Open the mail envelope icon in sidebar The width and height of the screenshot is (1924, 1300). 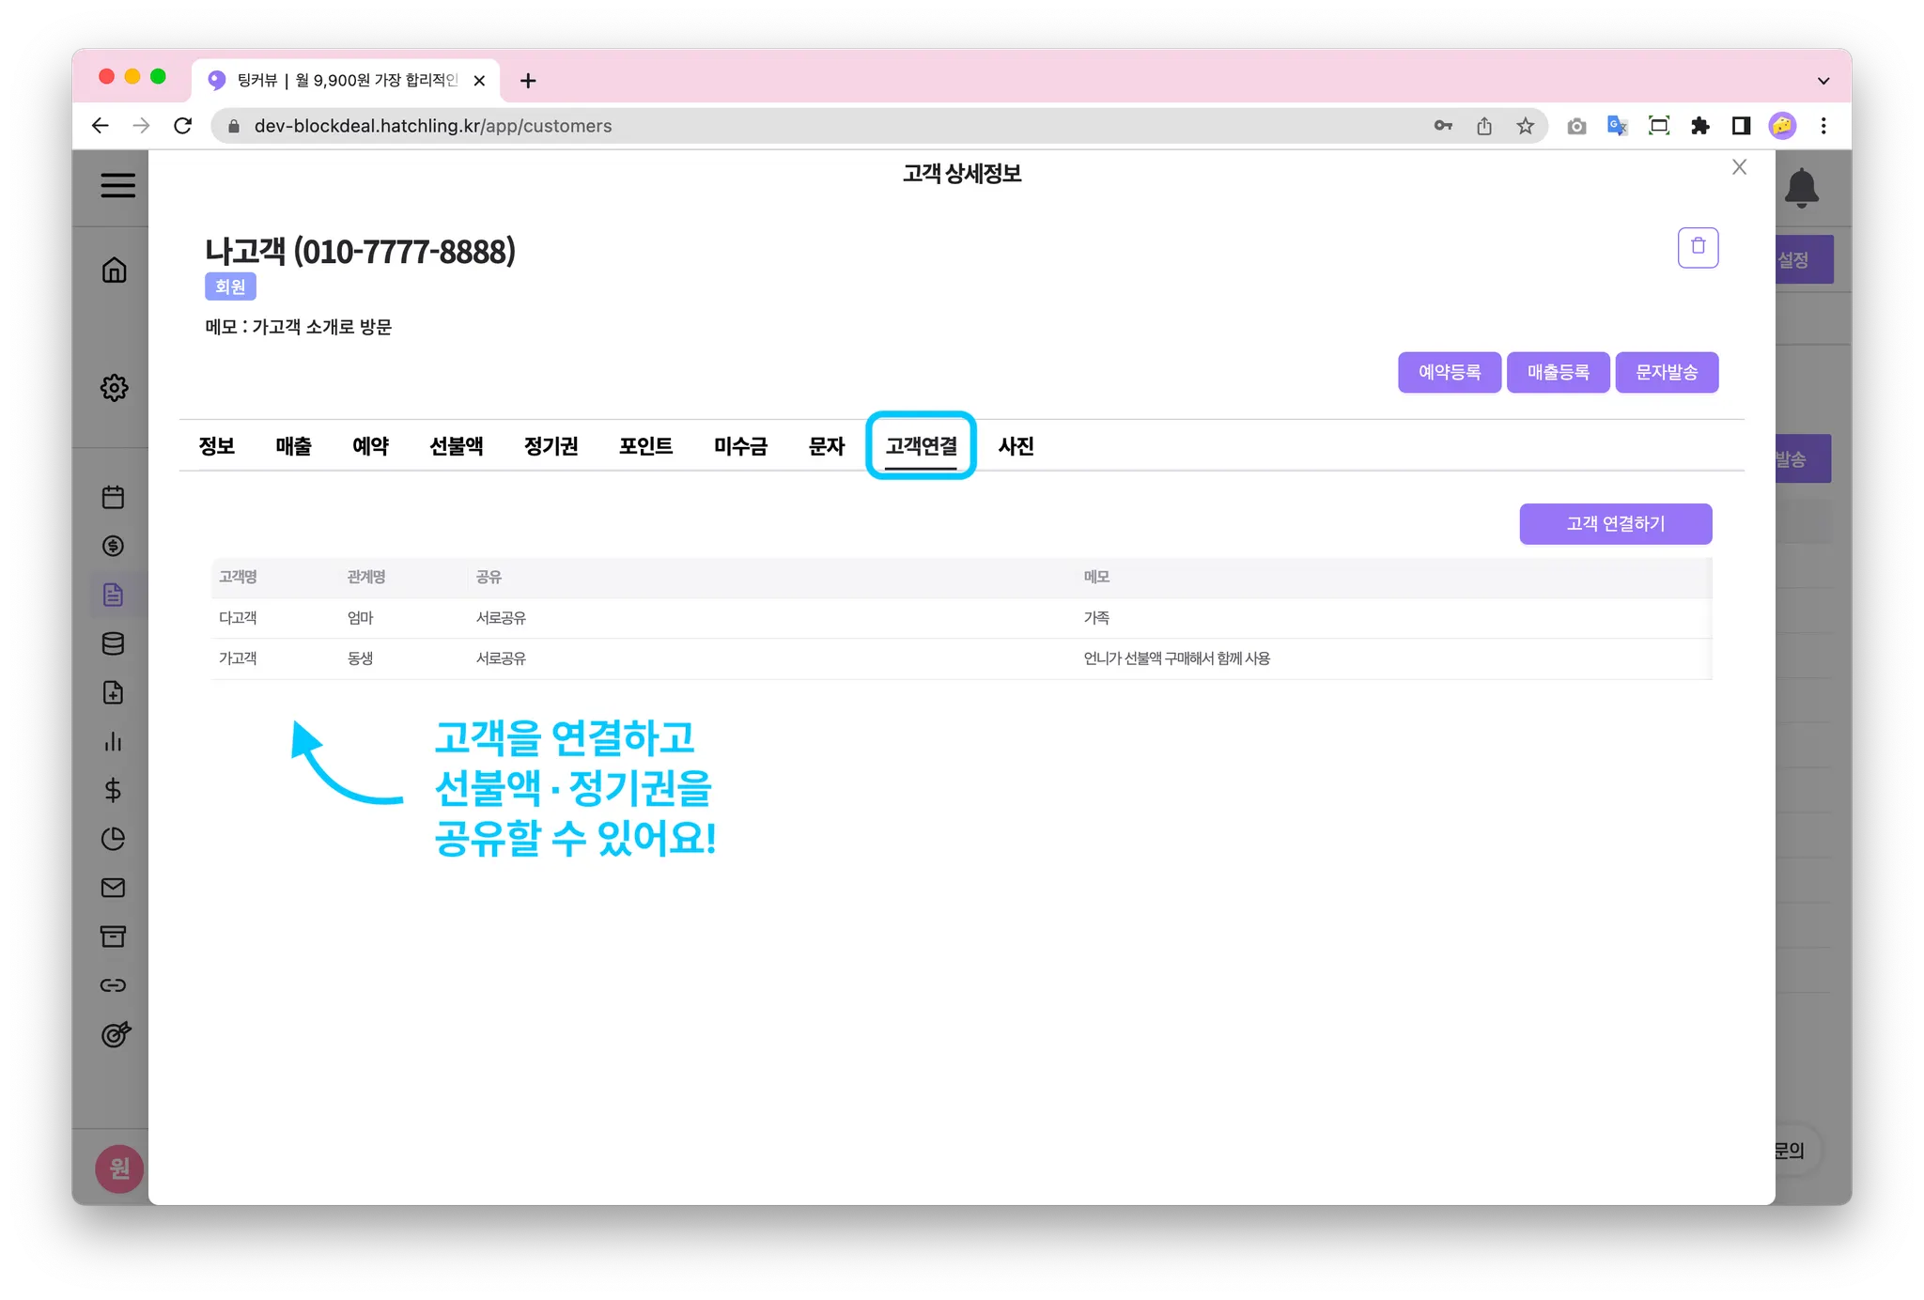113,888
